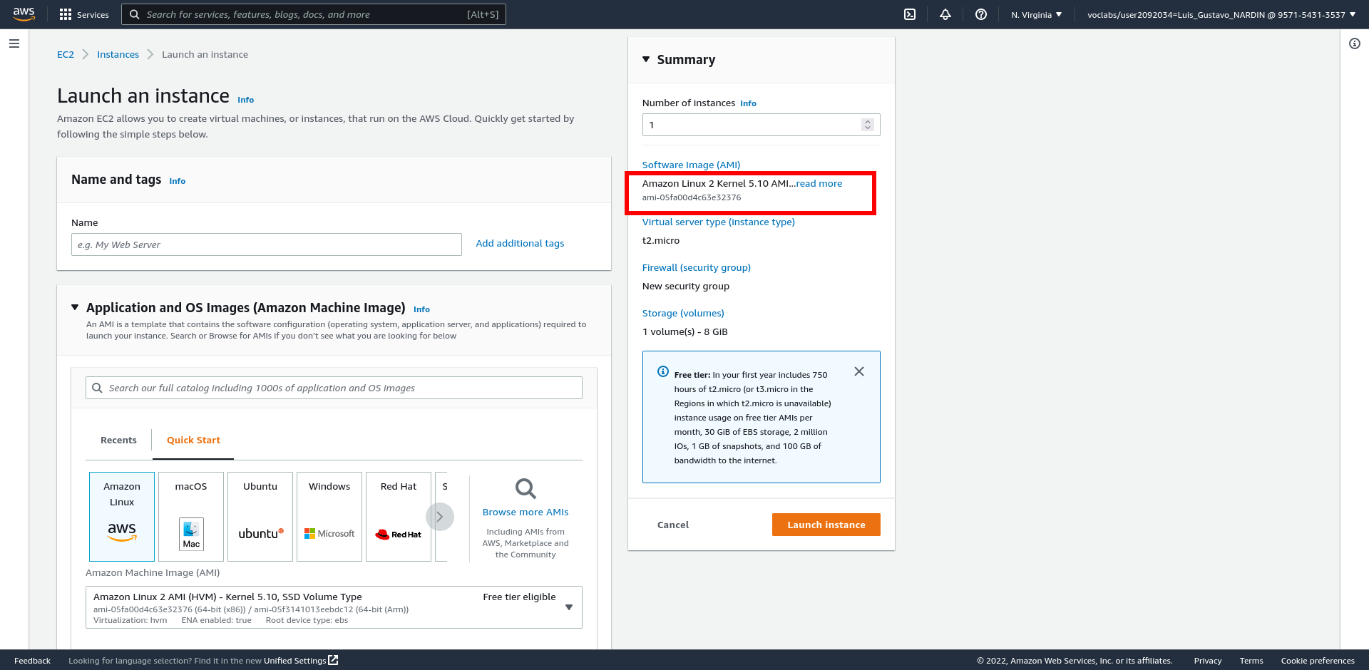Screen dimensions: 1369x670
Task: Click the Browse more AMIs magnifier icon
Action: point(525,489)
